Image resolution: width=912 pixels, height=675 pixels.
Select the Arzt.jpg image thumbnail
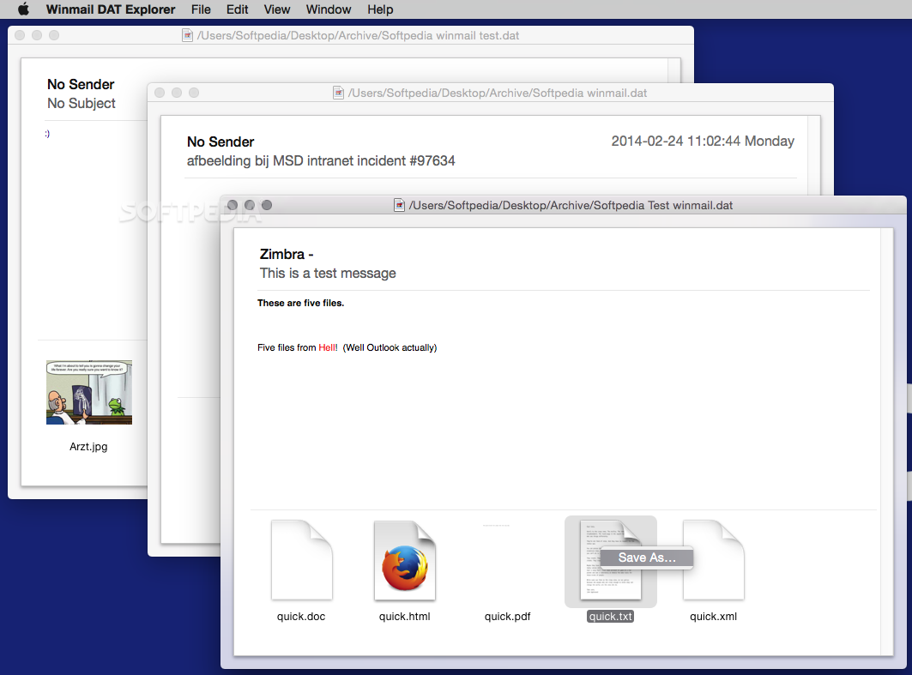point(89,393)
